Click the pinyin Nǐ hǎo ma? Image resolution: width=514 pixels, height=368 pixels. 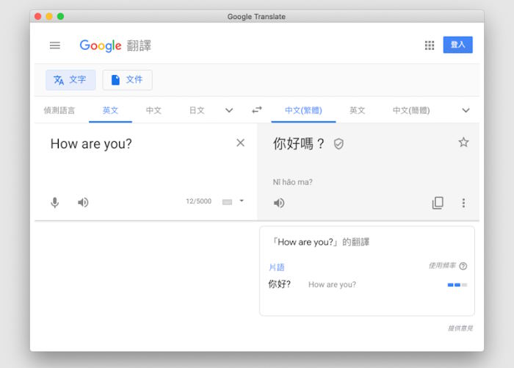[x=292, y=182]
